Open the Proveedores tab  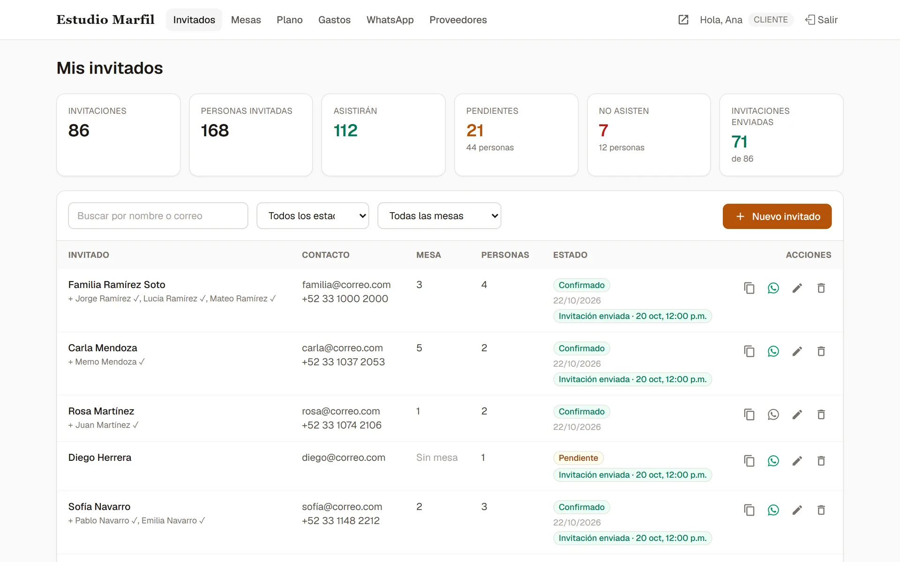click(x=458, y=20)
